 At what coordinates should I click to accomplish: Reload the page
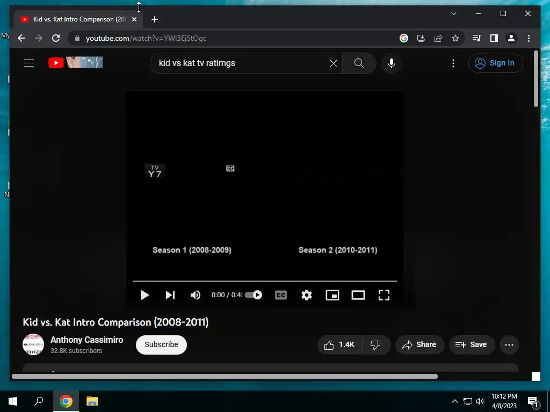click(56, 38)
